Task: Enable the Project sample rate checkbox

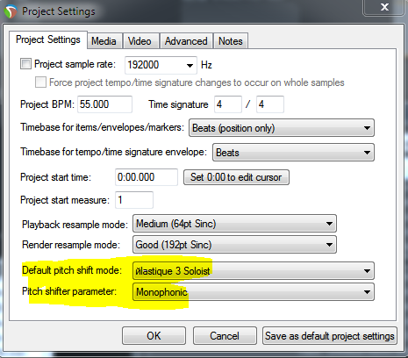Action: (25, 64)
